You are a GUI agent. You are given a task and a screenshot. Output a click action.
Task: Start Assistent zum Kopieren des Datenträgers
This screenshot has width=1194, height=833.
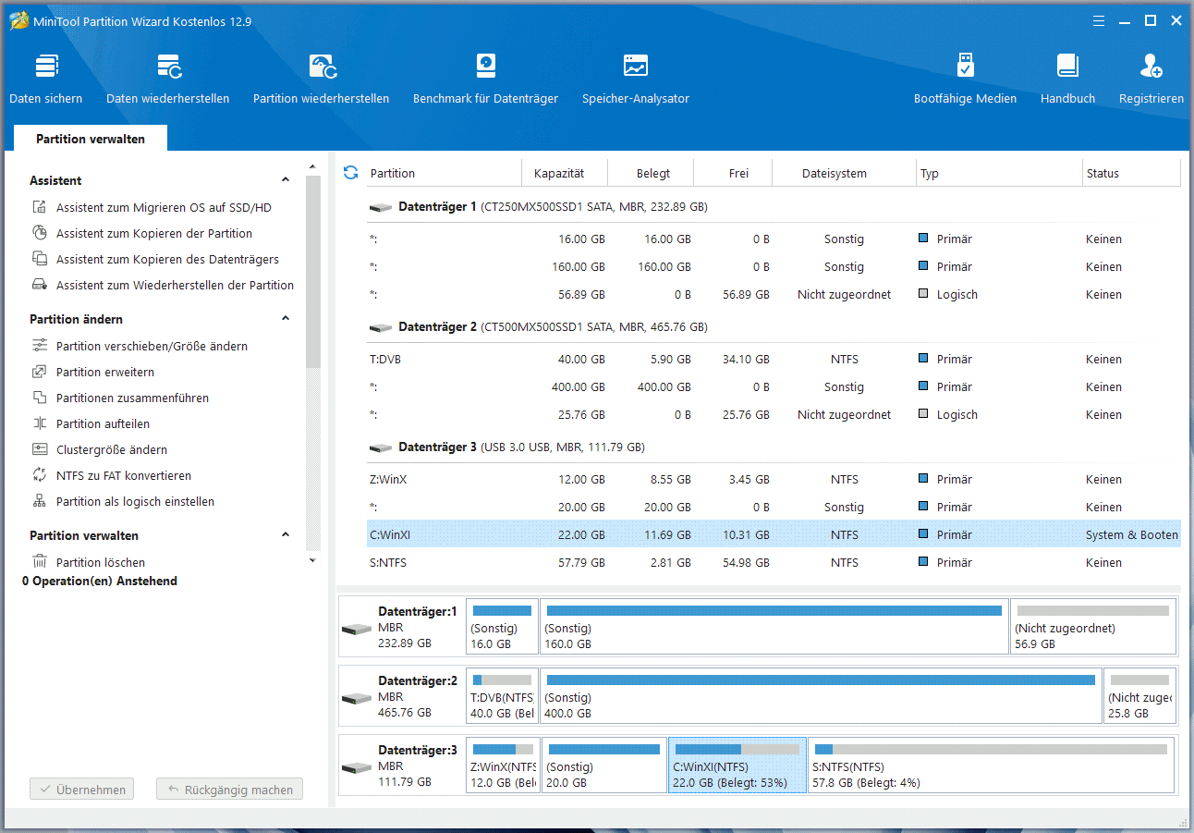pyautogui.click(x=167, y=260)
